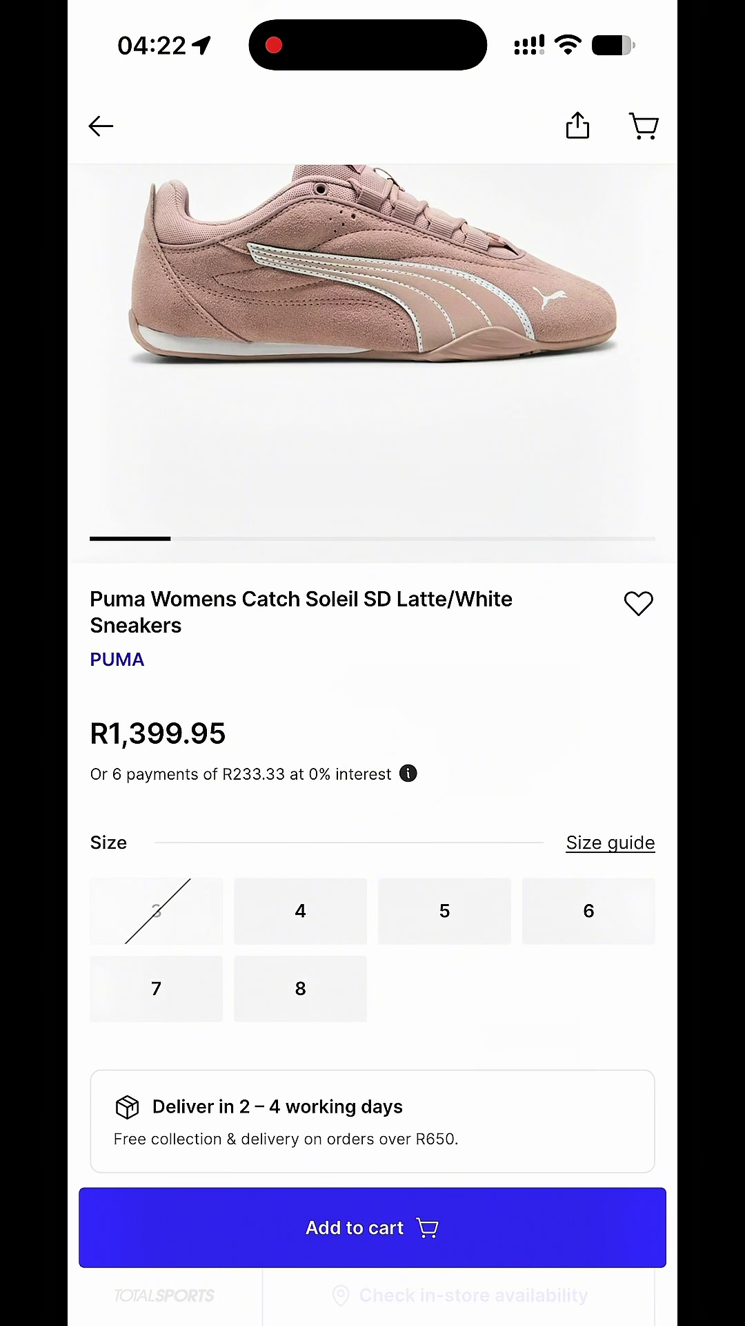Tap the battery status icon
The width and height of the screenshot is (745, 1326).
coord(613,46)
